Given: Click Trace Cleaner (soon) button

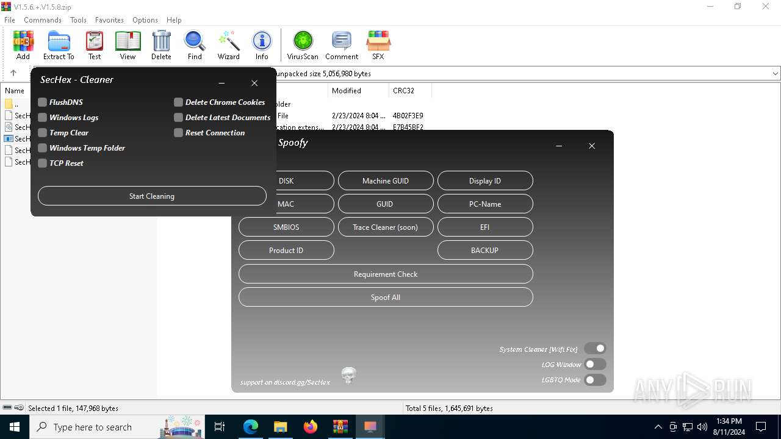Looking at the screenshot, I should click(x=386, y=227).
